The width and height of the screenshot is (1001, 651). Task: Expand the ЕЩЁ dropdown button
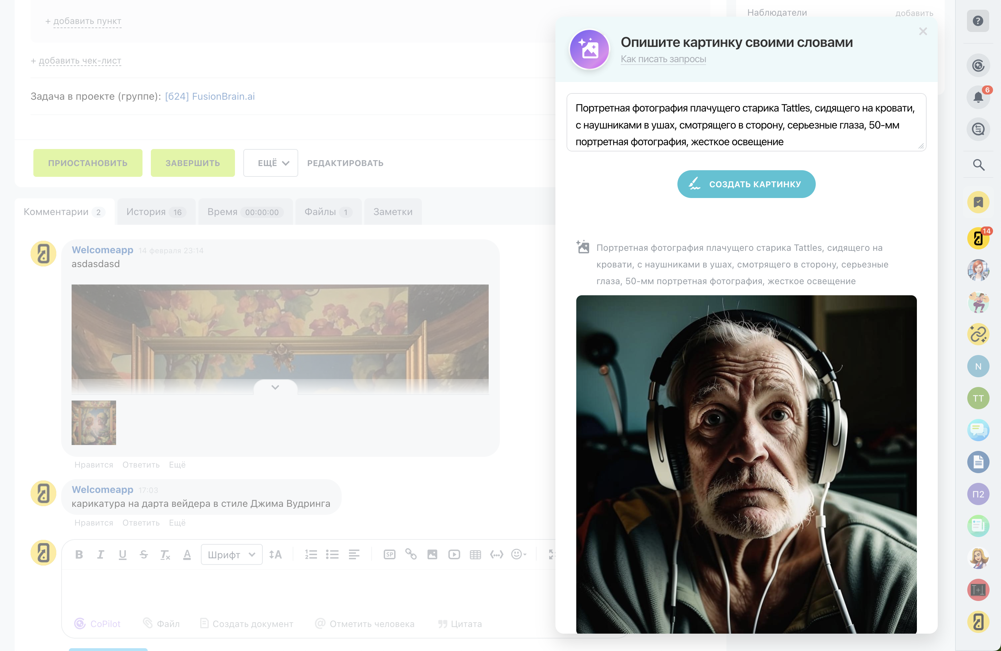(270, 163)
